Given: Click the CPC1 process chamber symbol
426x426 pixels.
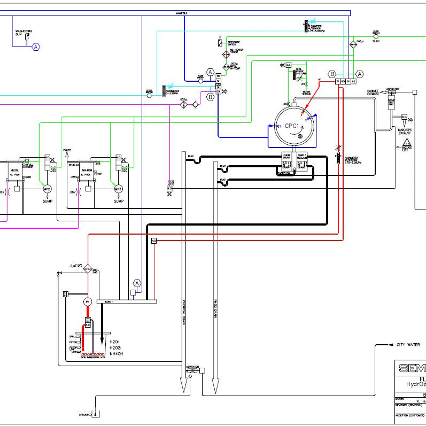Looking at the screenshot, I should 294,126.
